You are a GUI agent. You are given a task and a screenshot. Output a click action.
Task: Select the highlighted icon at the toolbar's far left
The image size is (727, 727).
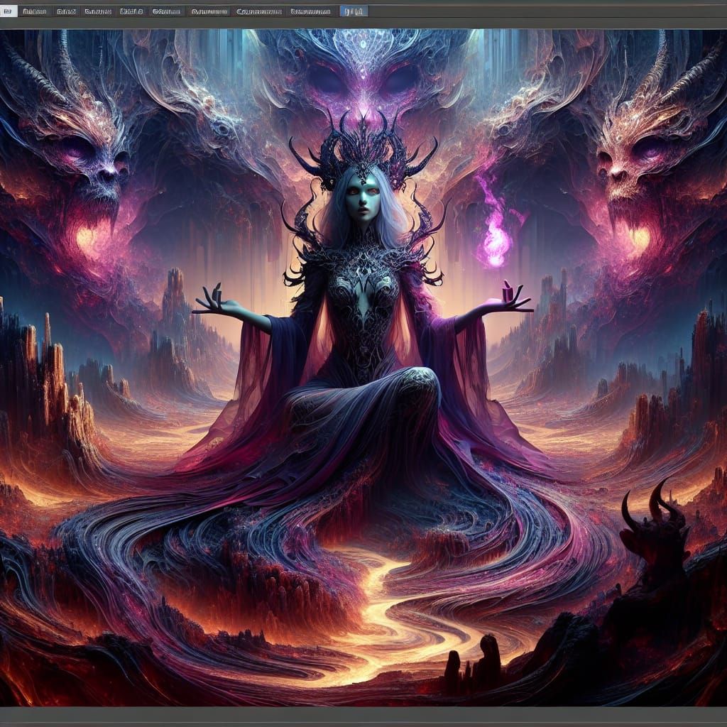coord(7,11)
